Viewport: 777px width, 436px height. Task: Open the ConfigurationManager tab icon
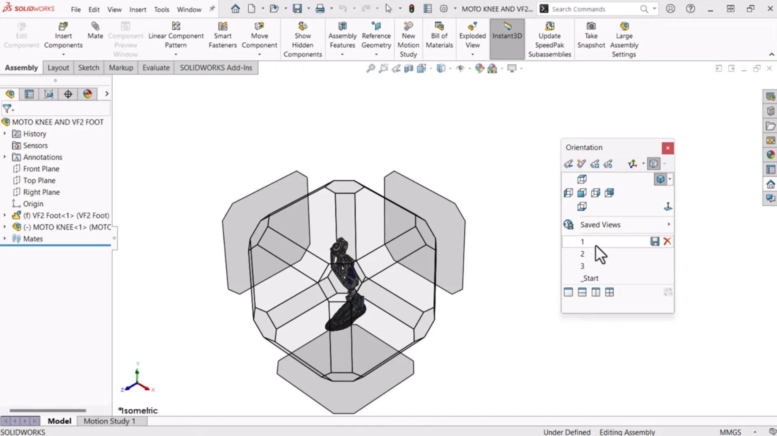click(x=49, y=94)
